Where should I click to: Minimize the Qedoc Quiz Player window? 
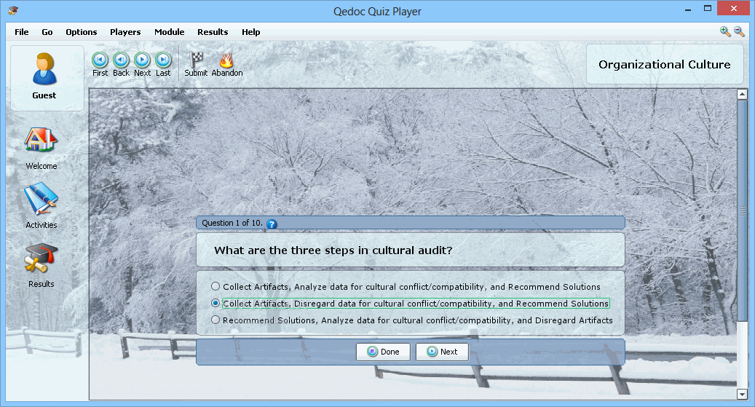tap(689, 9)
